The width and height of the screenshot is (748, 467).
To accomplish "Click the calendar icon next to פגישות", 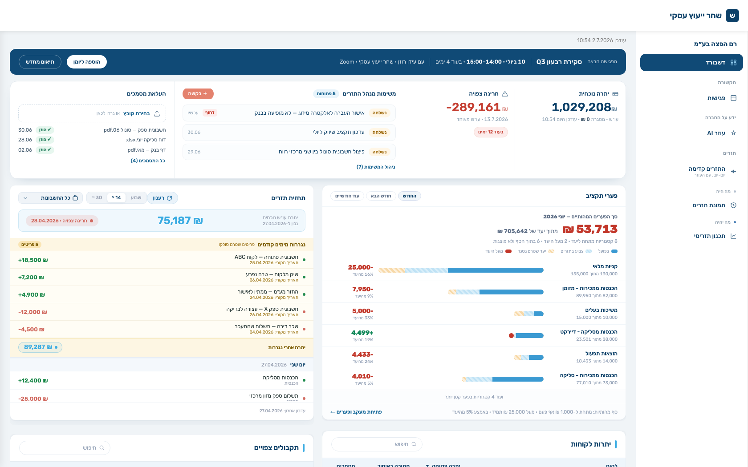I will pyautogui.click(x=733, y=98).
